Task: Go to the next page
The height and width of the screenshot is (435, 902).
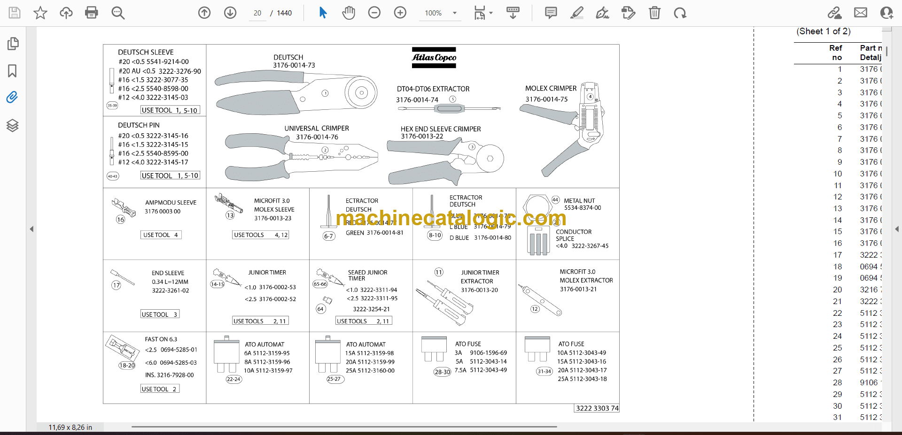Action: [x=230, y=13]
